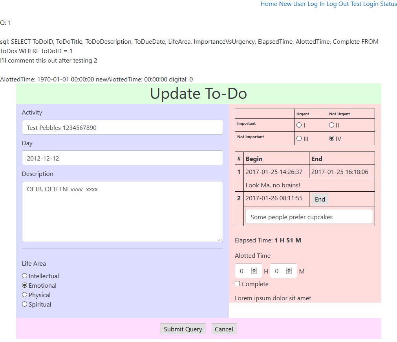Viewport: 397px width, 342px height.
Task: Open Test Login Status link
Action: click(x=374, y=4)
